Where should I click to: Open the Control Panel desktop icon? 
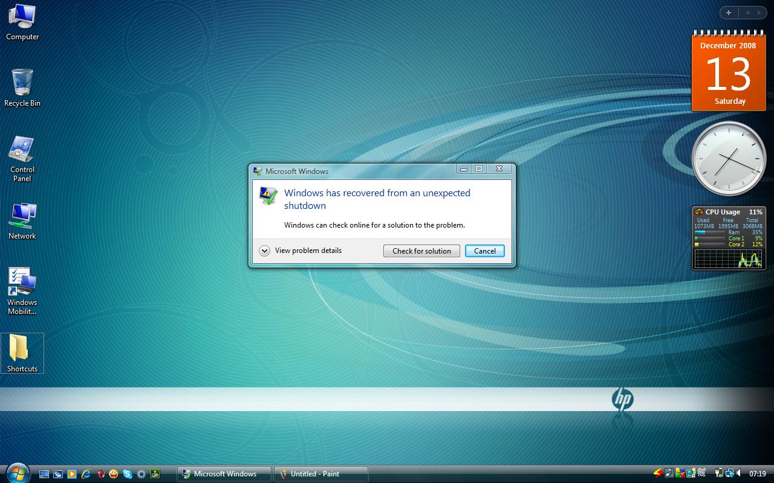pos(22,159)
